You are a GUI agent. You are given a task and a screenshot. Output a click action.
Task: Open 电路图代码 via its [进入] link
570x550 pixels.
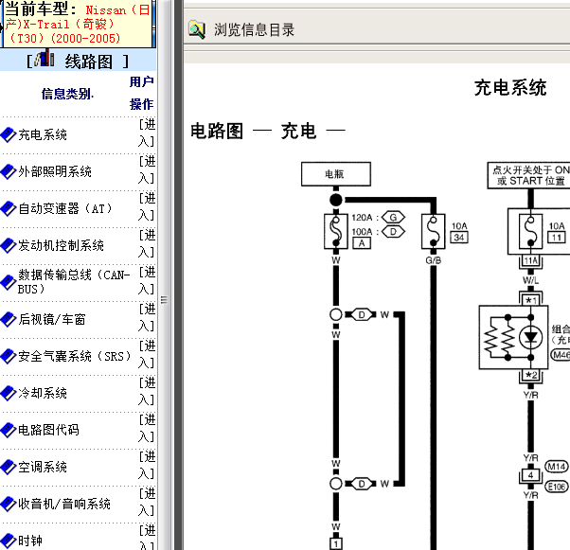[x=147, y=428]
